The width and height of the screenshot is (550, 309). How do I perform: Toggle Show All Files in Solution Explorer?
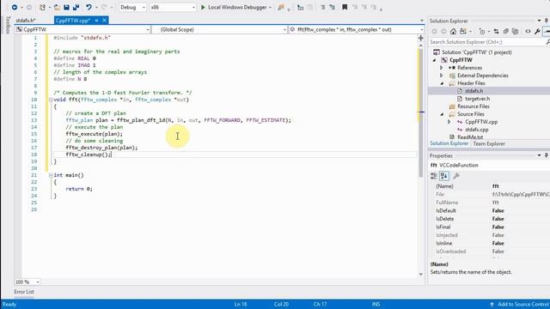(x=515, y=32)
